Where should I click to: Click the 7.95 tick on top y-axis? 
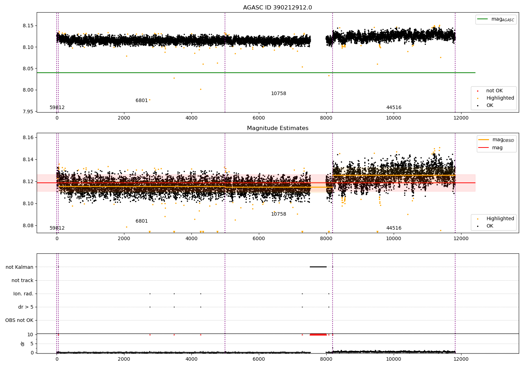[x=29, y=111]
